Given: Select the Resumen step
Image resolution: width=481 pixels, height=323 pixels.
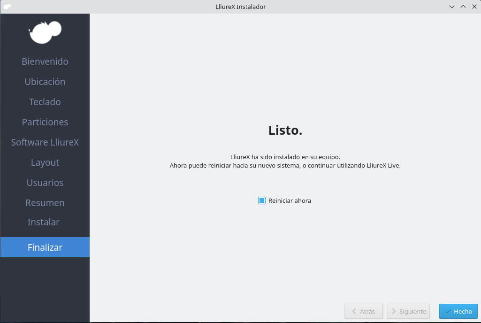Looking at the screenshot, I should point(45,203).
